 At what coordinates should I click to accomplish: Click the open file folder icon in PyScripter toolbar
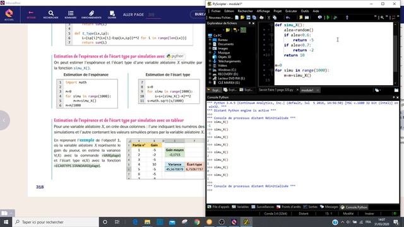[242, 18]
